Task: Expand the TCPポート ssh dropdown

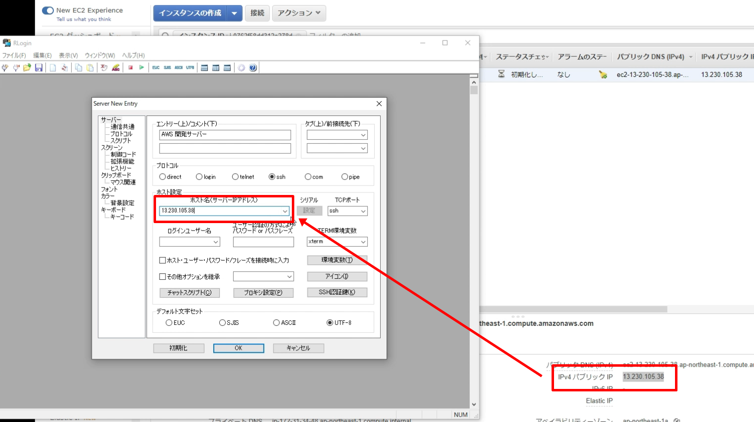Action: [x=363, y=211]
